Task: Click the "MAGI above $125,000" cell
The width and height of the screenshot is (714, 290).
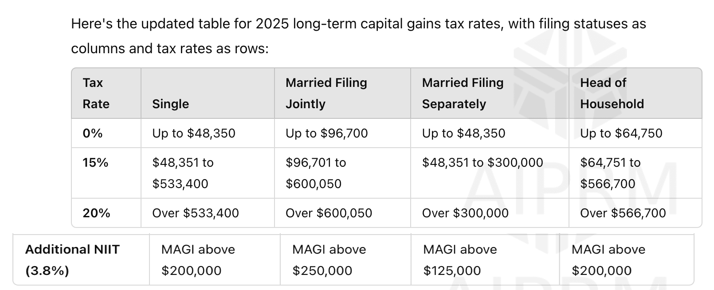Action: click(x=460, y=260)
